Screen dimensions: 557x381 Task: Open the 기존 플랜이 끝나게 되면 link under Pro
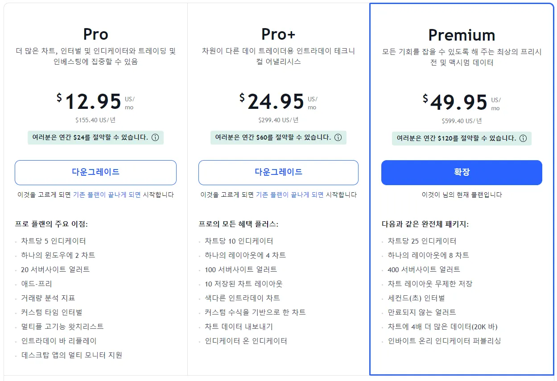(x=107, y=195)
